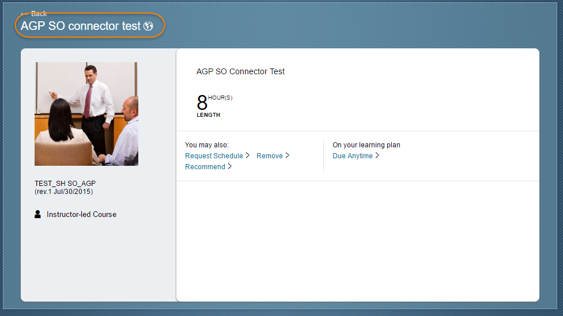
Task: Open the Due Anytime learning plan link
Action: (x=353, y=155)
